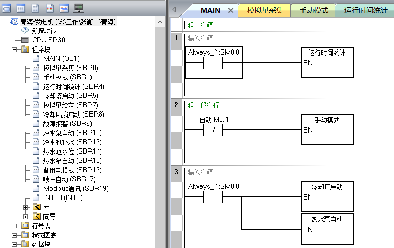The height and width of the screenshot is (248, 394).
Task: Collapse the 程序块 folder
Action: [14, 49]
